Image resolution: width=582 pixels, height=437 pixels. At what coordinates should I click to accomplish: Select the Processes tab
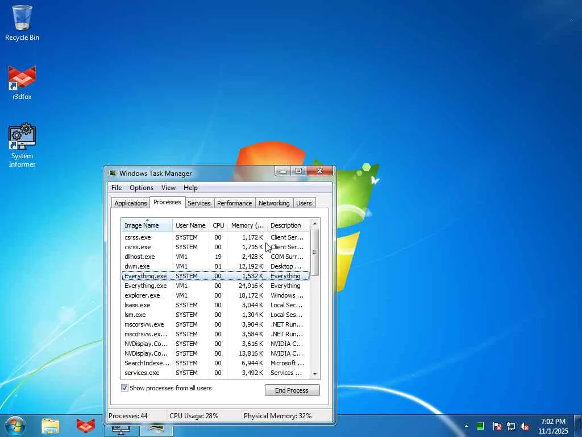167,202
